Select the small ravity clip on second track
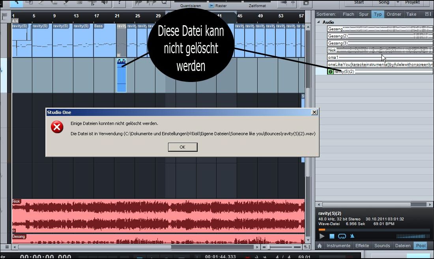This screenshot has width=434, height=259. pos(122,75)
